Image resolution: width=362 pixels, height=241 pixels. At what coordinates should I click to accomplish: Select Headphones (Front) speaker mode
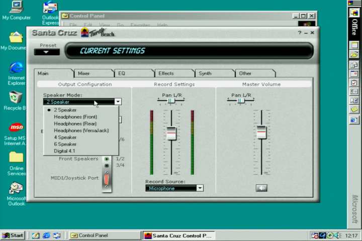81,117
